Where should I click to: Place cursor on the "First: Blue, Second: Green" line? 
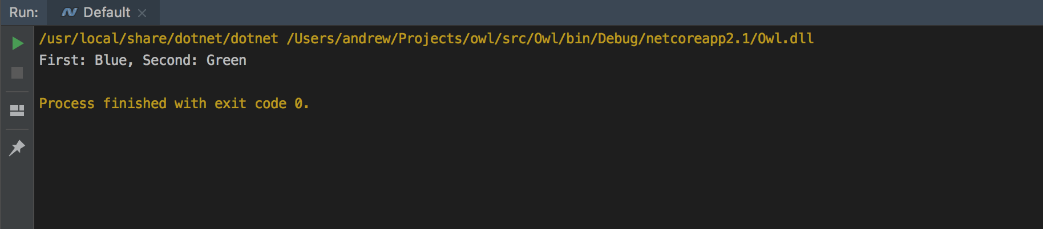tap(143, 60)
